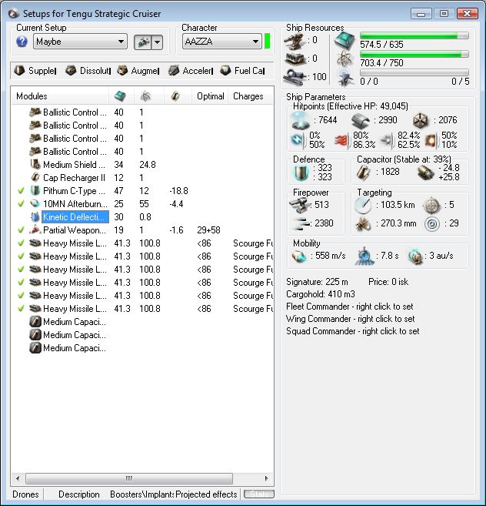Click the CPU column header icon
This screenshot has height=506, width=486.
tap(120, 96)
